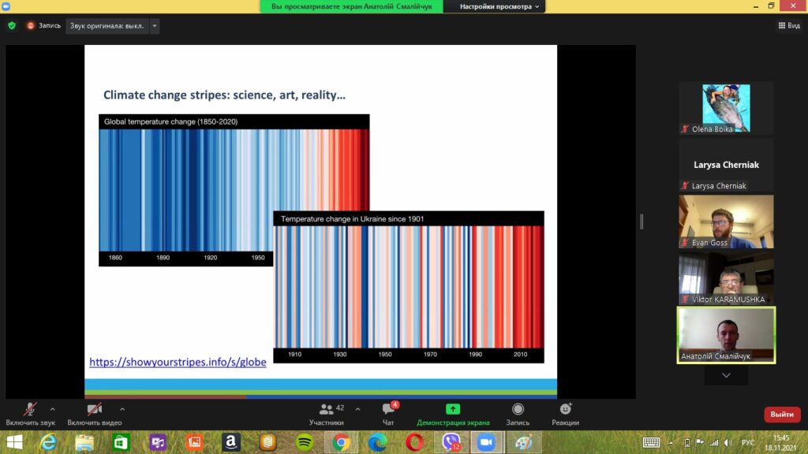Open Настройки просмотра view options dropdown

click(x=499, y=6)
